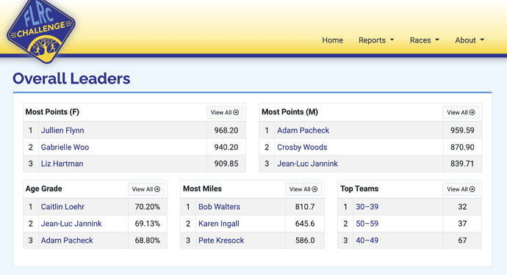Select Liz Hartman in Most Points (F)

point(62,164)
